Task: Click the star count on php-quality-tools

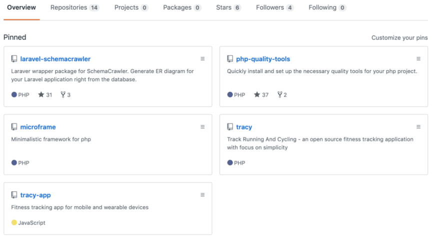Action: 261,95
